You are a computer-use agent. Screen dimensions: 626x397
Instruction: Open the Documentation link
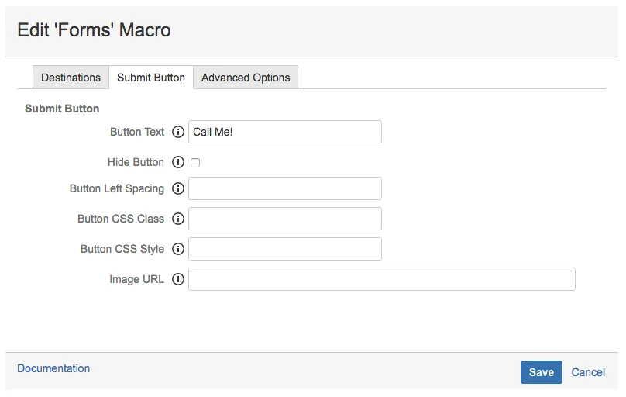(x=53, y=368)
